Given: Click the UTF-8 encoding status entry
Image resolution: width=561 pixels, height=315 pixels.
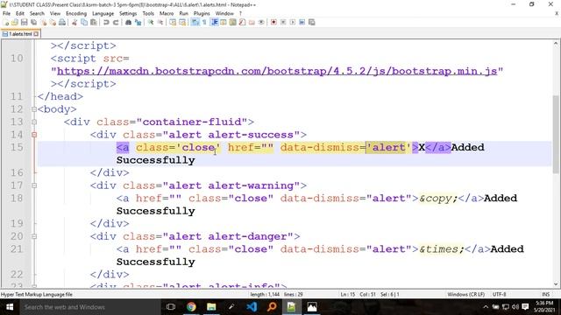Looking at the screenshot, I should point(499,294).
